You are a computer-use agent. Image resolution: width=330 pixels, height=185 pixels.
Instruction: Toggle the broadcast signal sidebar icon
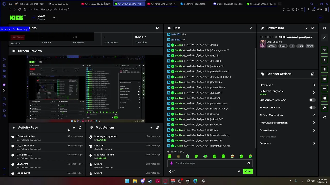pyautogui.click(x=325, y=89)
